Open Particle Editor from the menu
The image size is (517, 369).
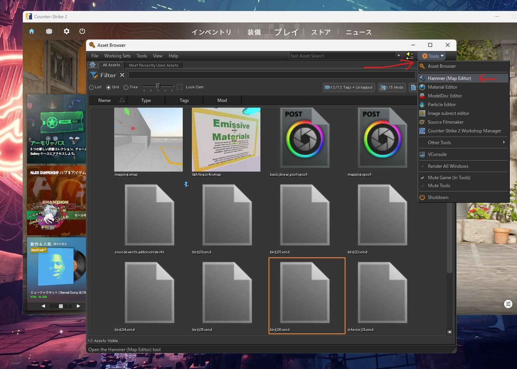click(442, 105)
